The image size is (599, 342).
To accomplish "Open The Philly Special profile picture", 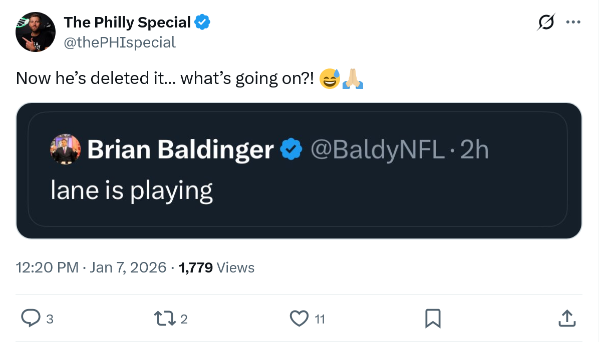I will click(35, 32).
